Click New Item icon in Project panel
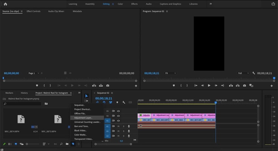 tap(73, 144)
